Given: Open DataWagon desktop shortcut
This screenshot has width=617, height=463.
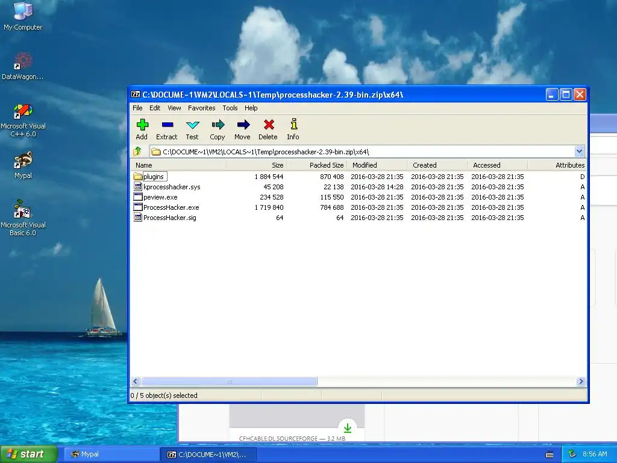Looking at the screenshot, I should [x=23, y=61].
